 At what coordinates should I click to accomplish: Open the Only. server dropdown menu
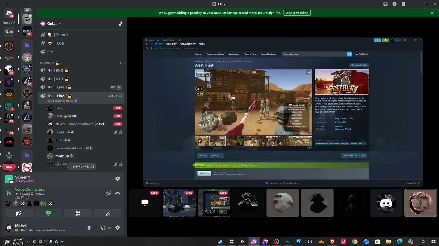pyautogui.click(x=54, y=24)
